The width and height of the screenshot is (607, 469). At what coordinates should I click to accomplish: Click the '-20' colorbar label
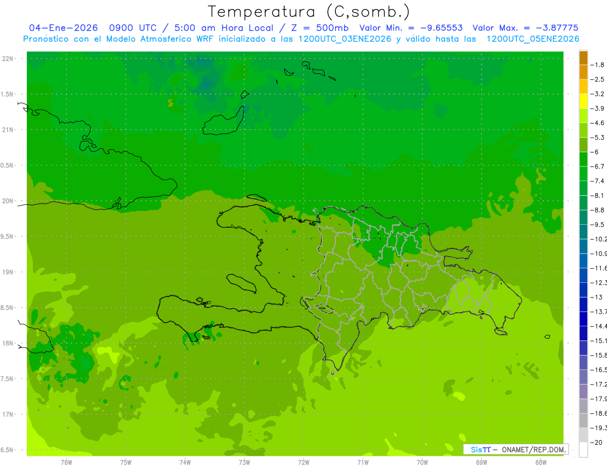pyautogui.click(x=596, y=443)
